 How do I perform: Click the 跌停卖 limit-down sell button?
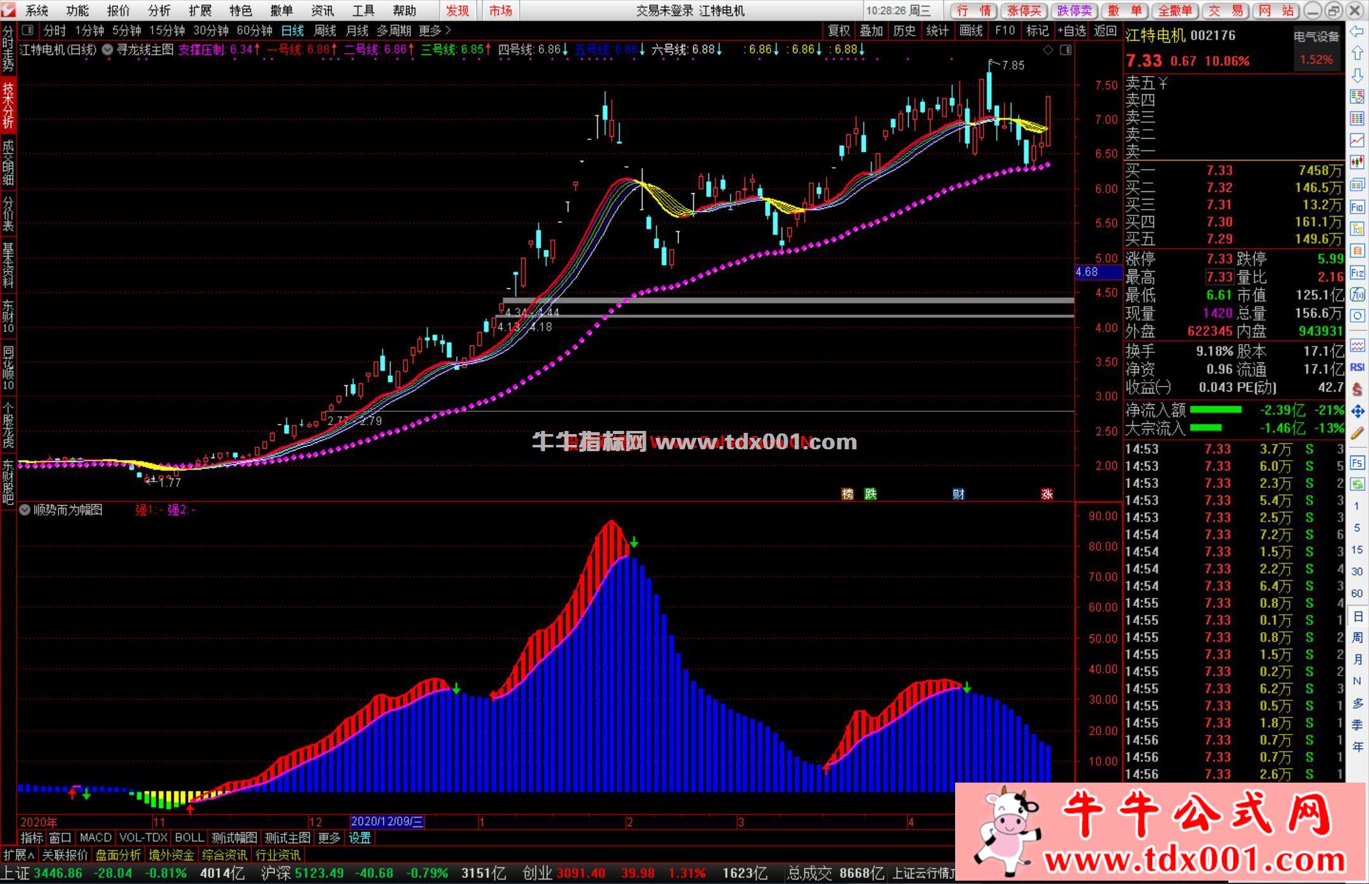(x=1074, y=10)
